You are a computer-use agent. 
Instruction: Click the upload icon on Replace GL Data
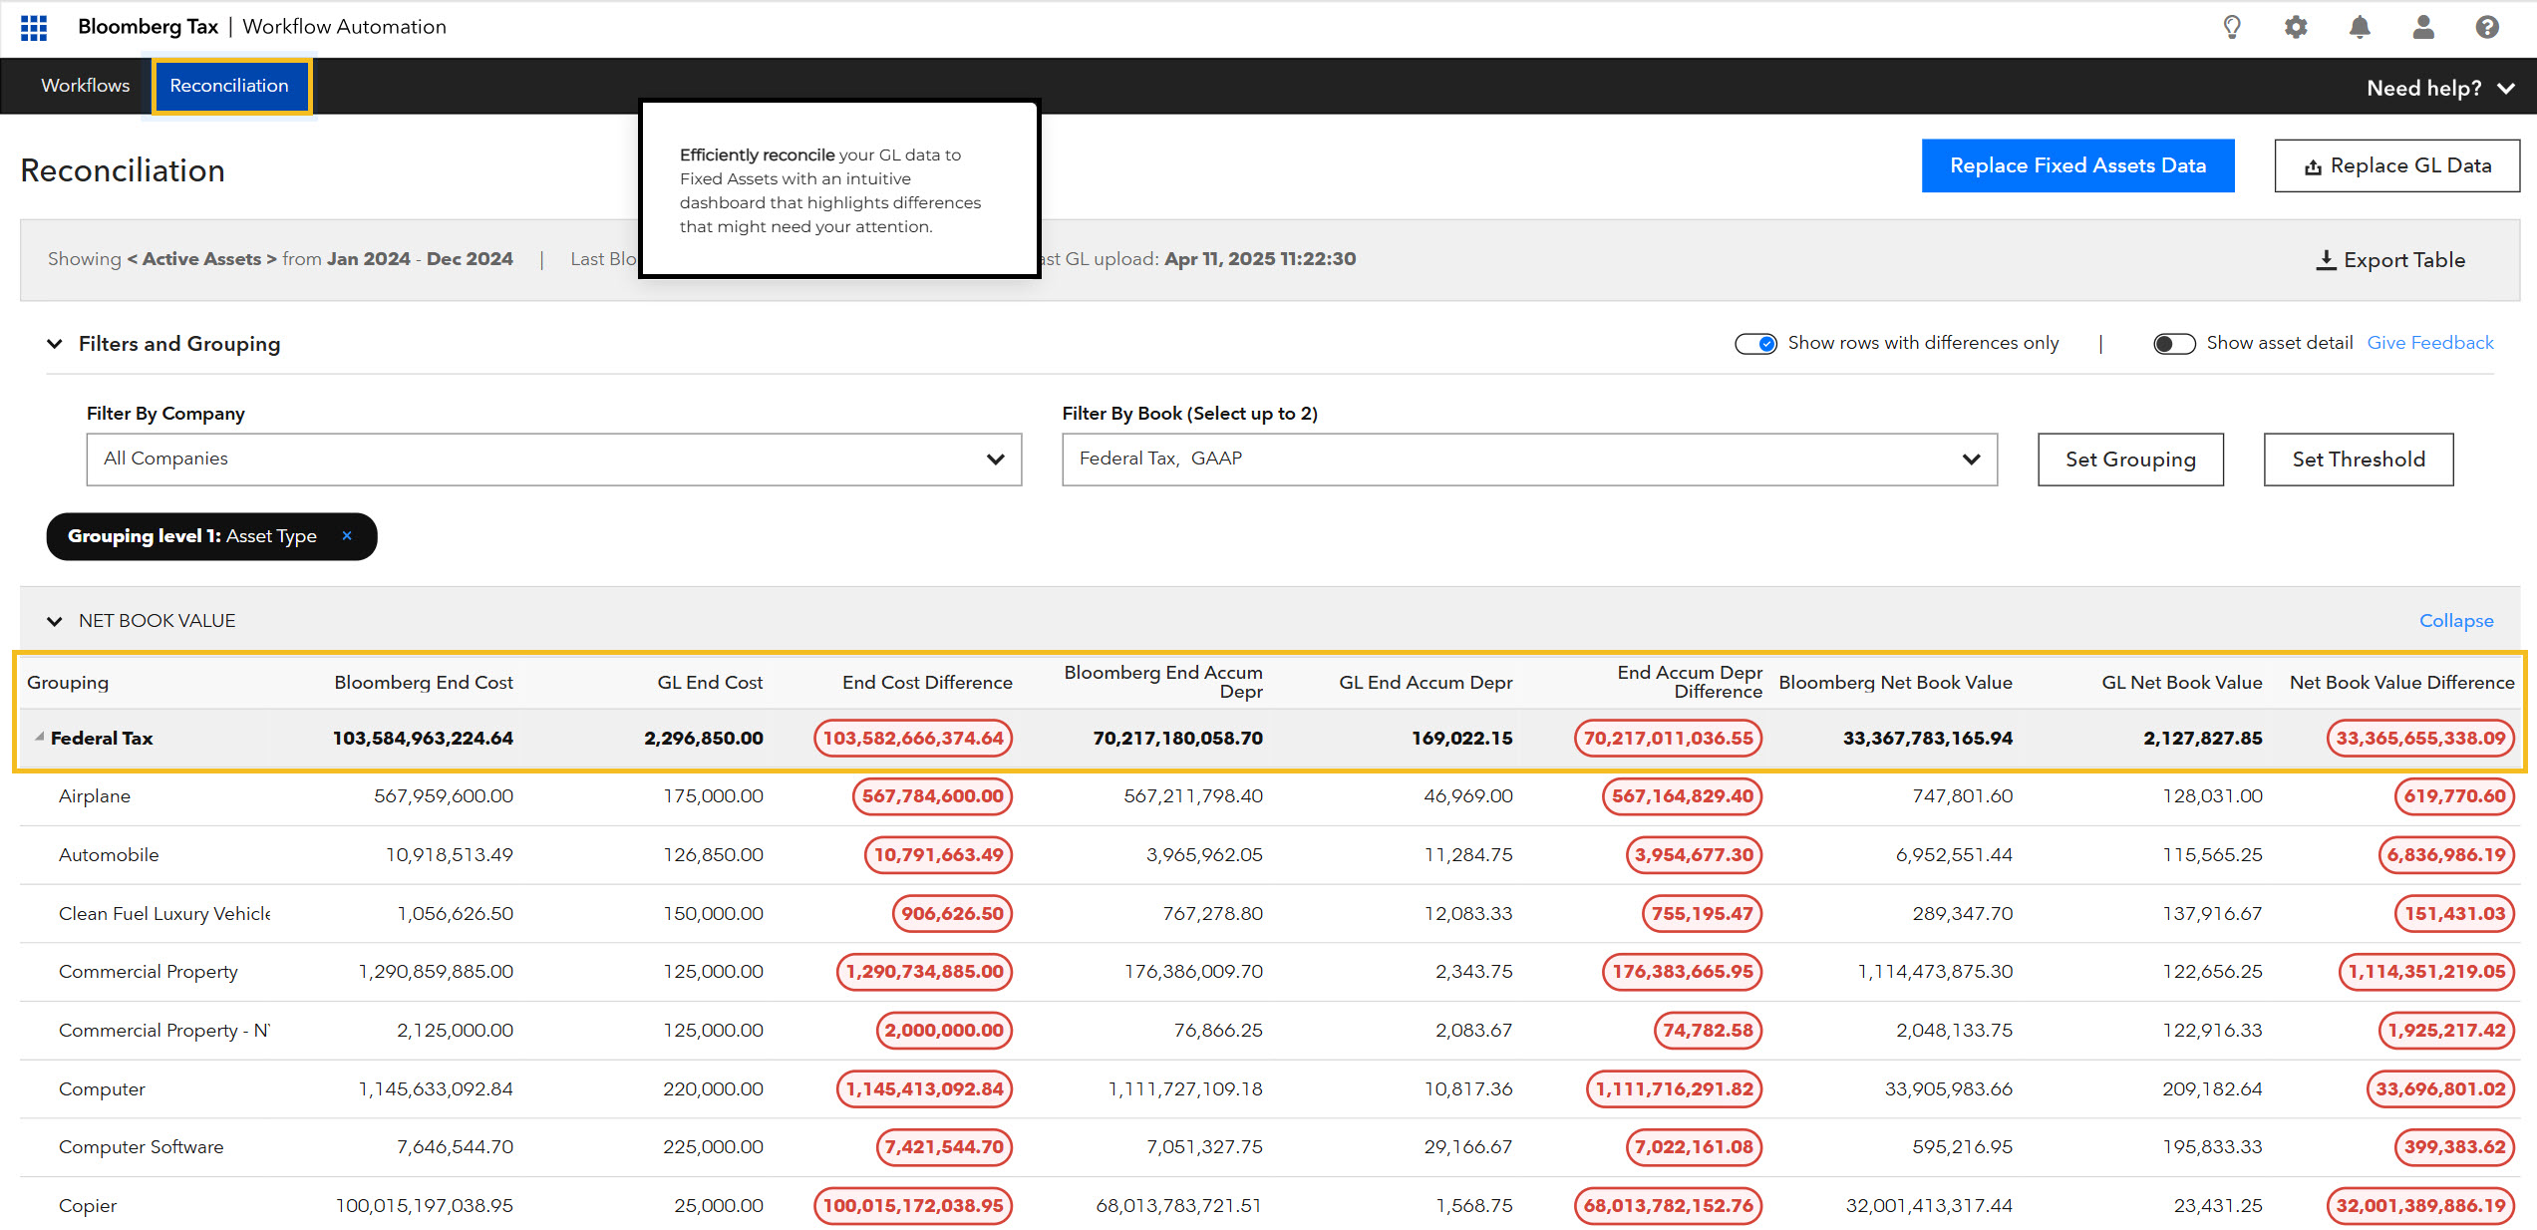(x=2315, y=165)
